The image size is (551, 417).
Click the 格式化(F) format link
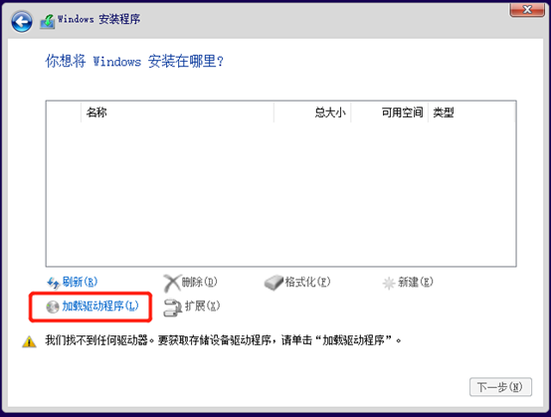[307, 282]
